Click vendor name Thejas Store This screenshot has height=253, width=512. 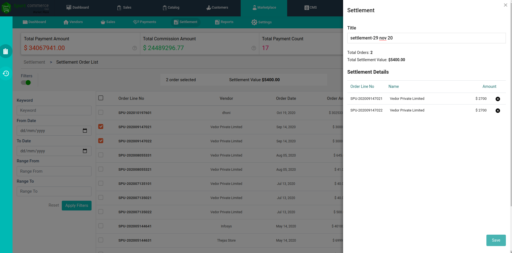226,240
